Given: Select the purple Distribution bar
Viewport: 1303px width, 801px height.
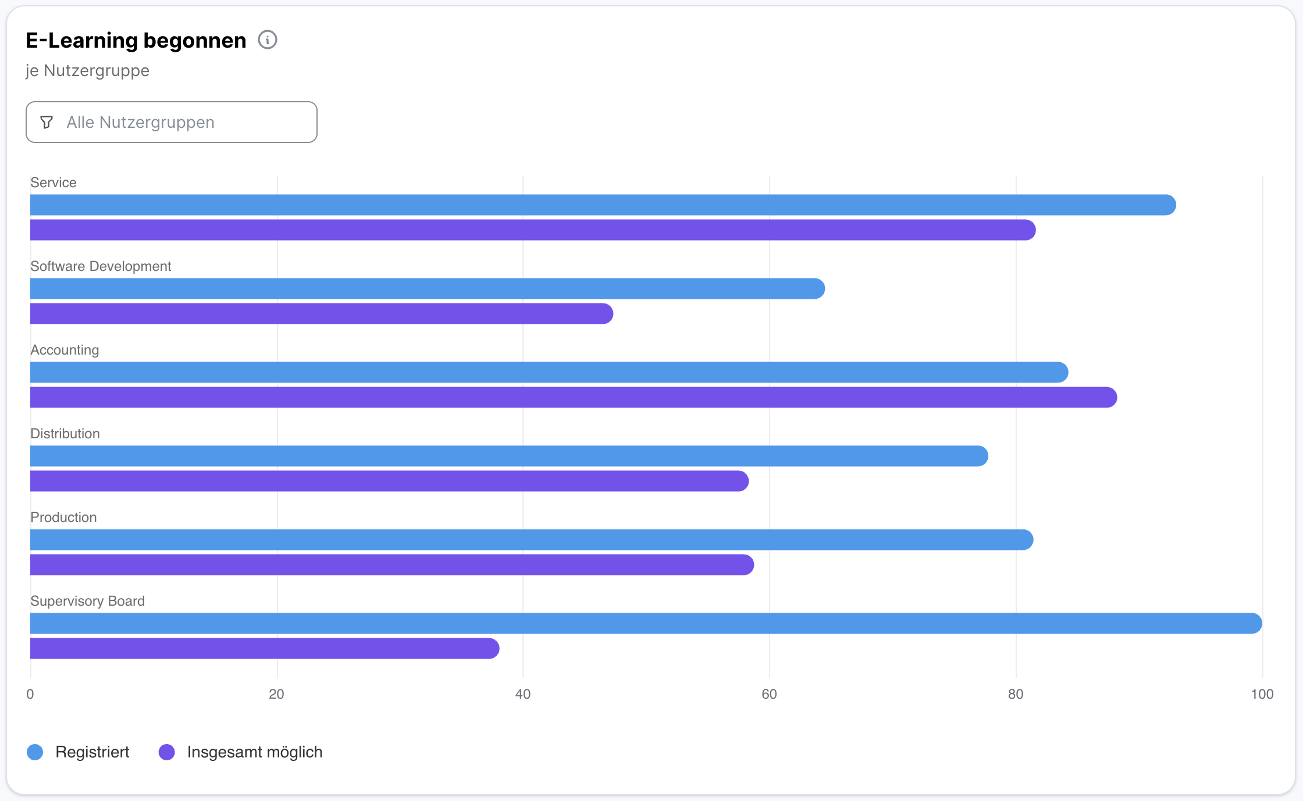Looking at the screenshot, I should pos(389,481).
